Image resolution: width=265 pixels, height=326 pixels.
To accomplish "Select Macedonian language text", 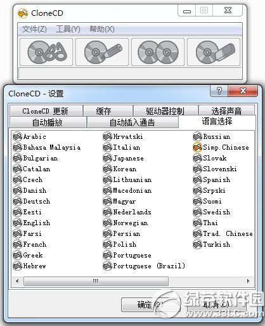I will (x=132, y=190).
